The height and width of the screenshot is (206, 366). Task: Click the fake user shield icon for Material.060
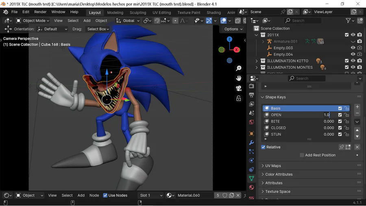[225, 195]
